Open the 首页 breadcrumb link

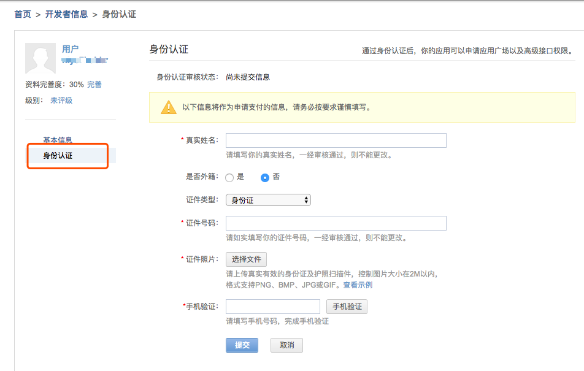click(21, 13)
